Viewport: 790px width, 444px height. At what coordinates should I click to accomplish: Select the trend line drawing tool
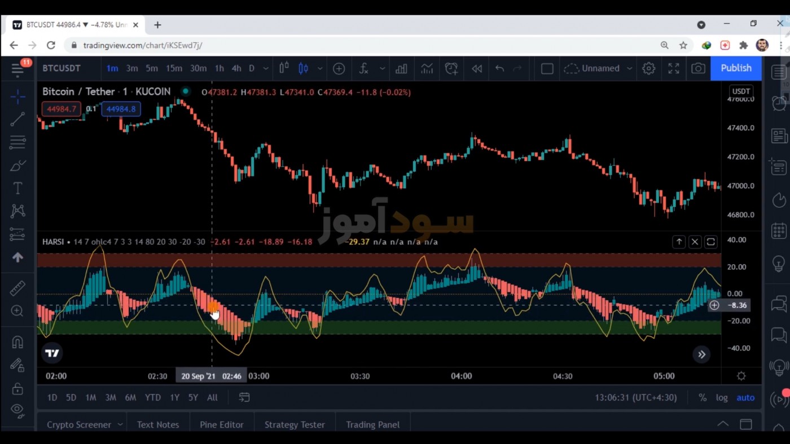click(x=17, y=119)
